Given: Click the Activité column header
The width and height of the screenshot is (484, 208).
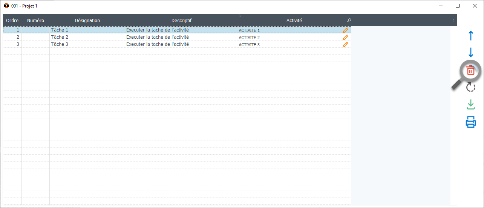Looking at the screenshot, I should (294, 21).
